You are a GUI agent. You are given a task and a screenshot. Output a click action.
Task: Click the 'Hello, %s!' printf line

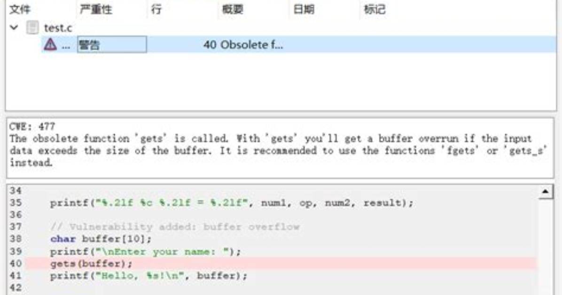click(x=149, y=276)
